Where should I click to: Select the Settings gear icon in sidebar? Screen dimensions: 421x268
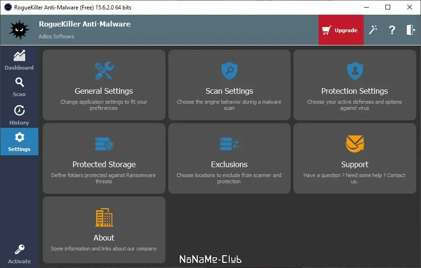tap(19, 137)
